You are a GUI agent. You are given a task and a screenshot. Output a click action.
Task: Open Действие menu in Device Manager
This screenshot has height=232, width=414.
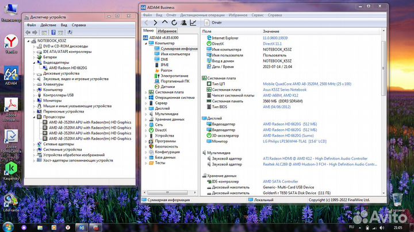tap(48, 25)
